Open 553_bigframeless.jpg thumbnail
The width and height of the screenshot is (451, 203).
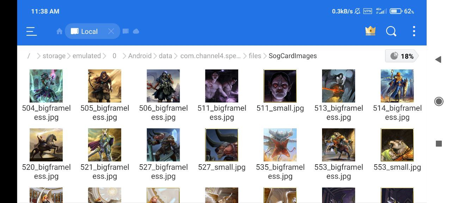[x=339, y=145]
